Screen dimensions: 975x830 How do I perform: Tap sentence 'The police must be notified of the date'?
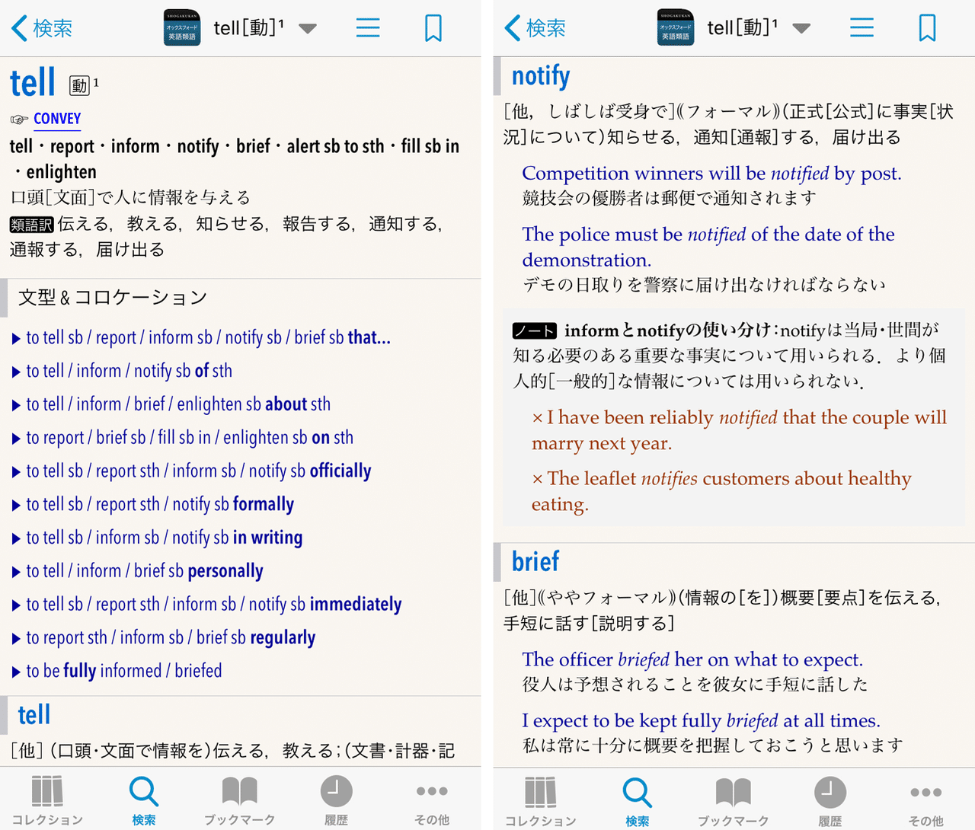click(708, 247)
